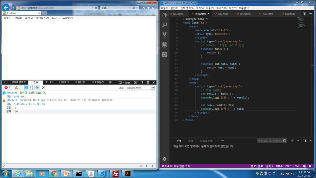Run the console script with green arrow
Viewport: 316px width, 178px height.
(147, 166)
